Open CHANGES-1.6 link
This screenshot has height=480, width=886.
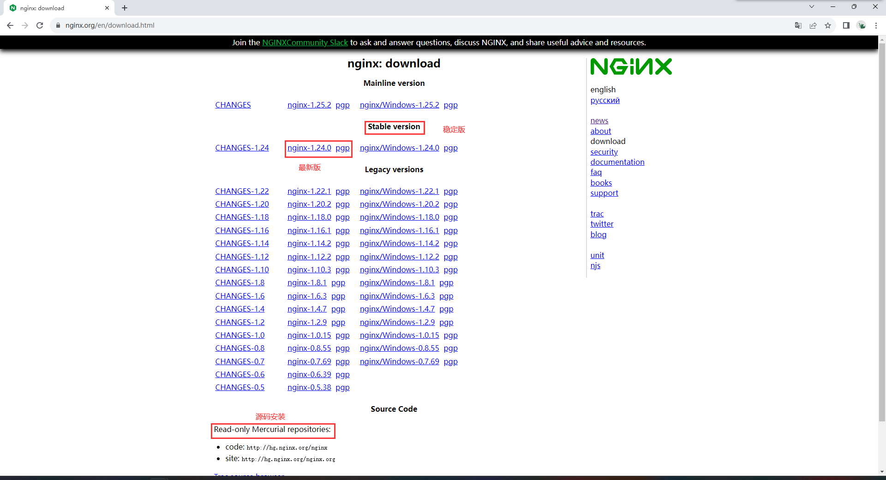tap(240, 296)
